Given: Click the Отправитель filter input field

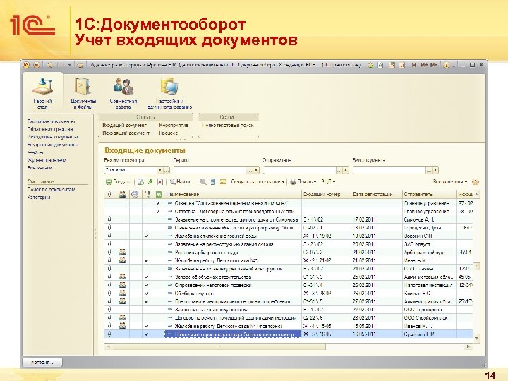Looking at the screenshot, I should click(x=300, y=170).
